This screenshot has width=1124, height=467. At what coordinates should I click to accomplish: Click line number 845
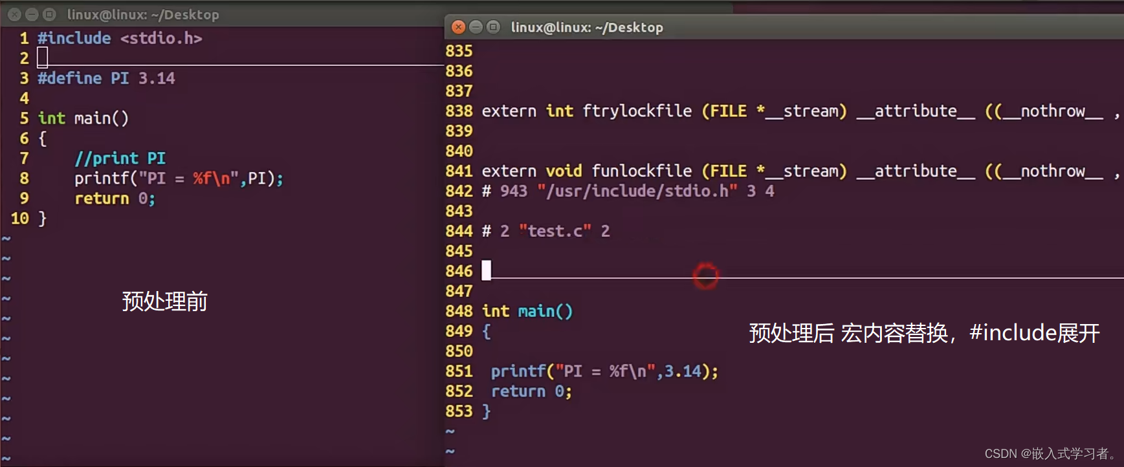tap(459, 252)
